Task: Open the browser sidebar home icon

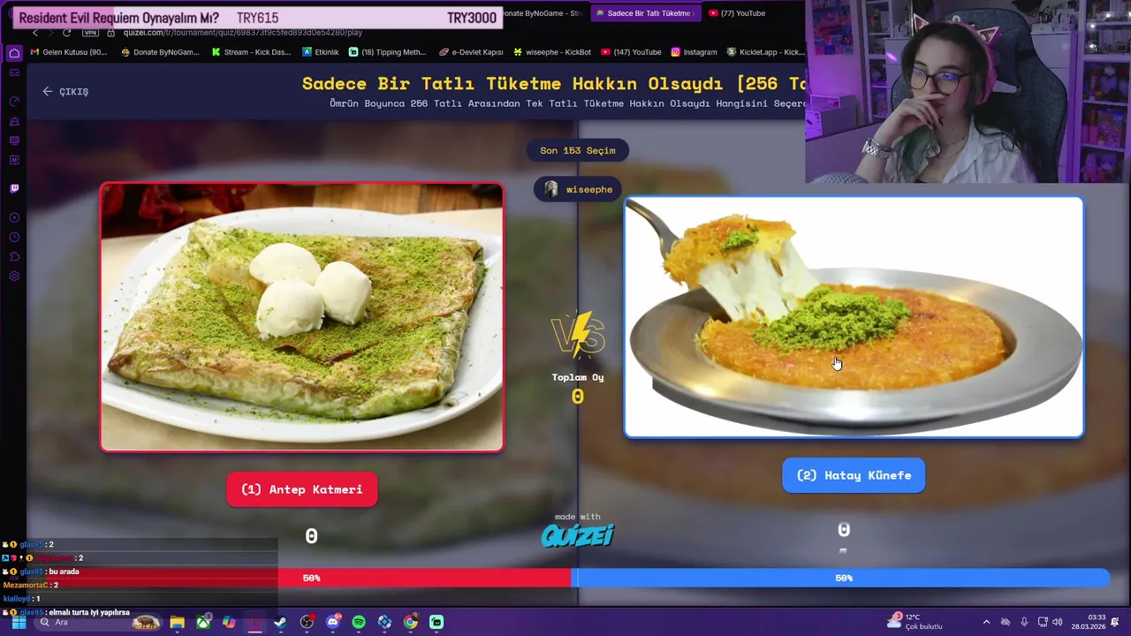Action: pyautogui.click(x=14, y=53)
